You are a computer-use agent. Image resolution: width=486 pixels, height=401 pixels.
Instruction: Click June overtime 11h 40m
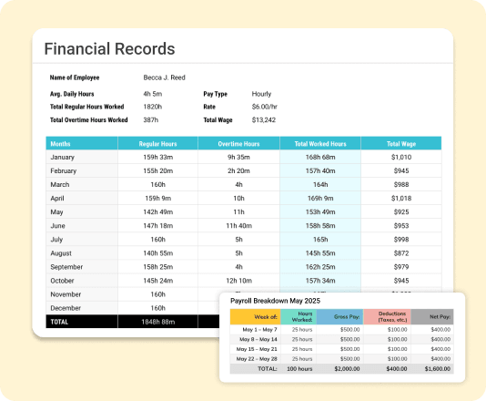[238, 226]
